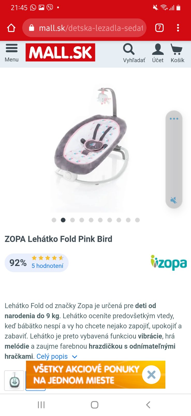The height and width of the screenshot is (416, 191).
Task: Open the 5 hodnotení reviews link
Action: click(47, 266)
